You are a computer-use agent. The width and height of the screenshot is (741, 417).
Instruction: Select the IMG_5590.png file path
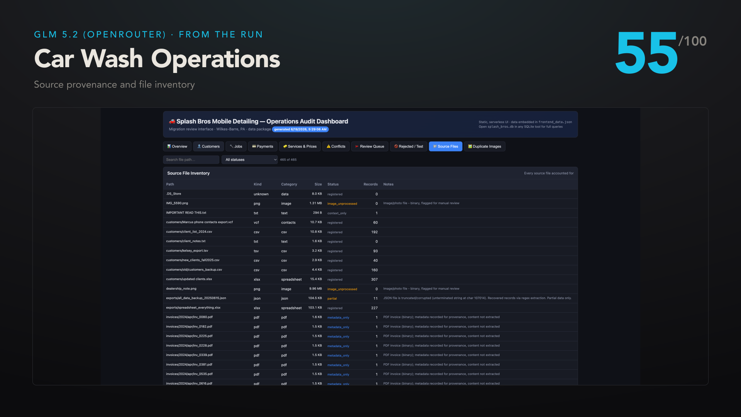(177, 203)
